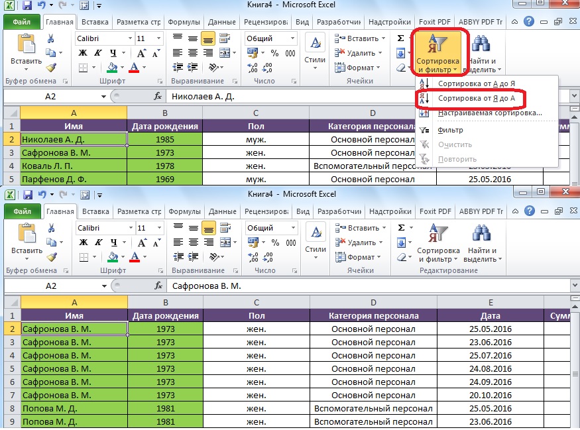Click Copy icon in bottom window
The height and width of the screenshot is (430, 580).
(x=52, y=242)
